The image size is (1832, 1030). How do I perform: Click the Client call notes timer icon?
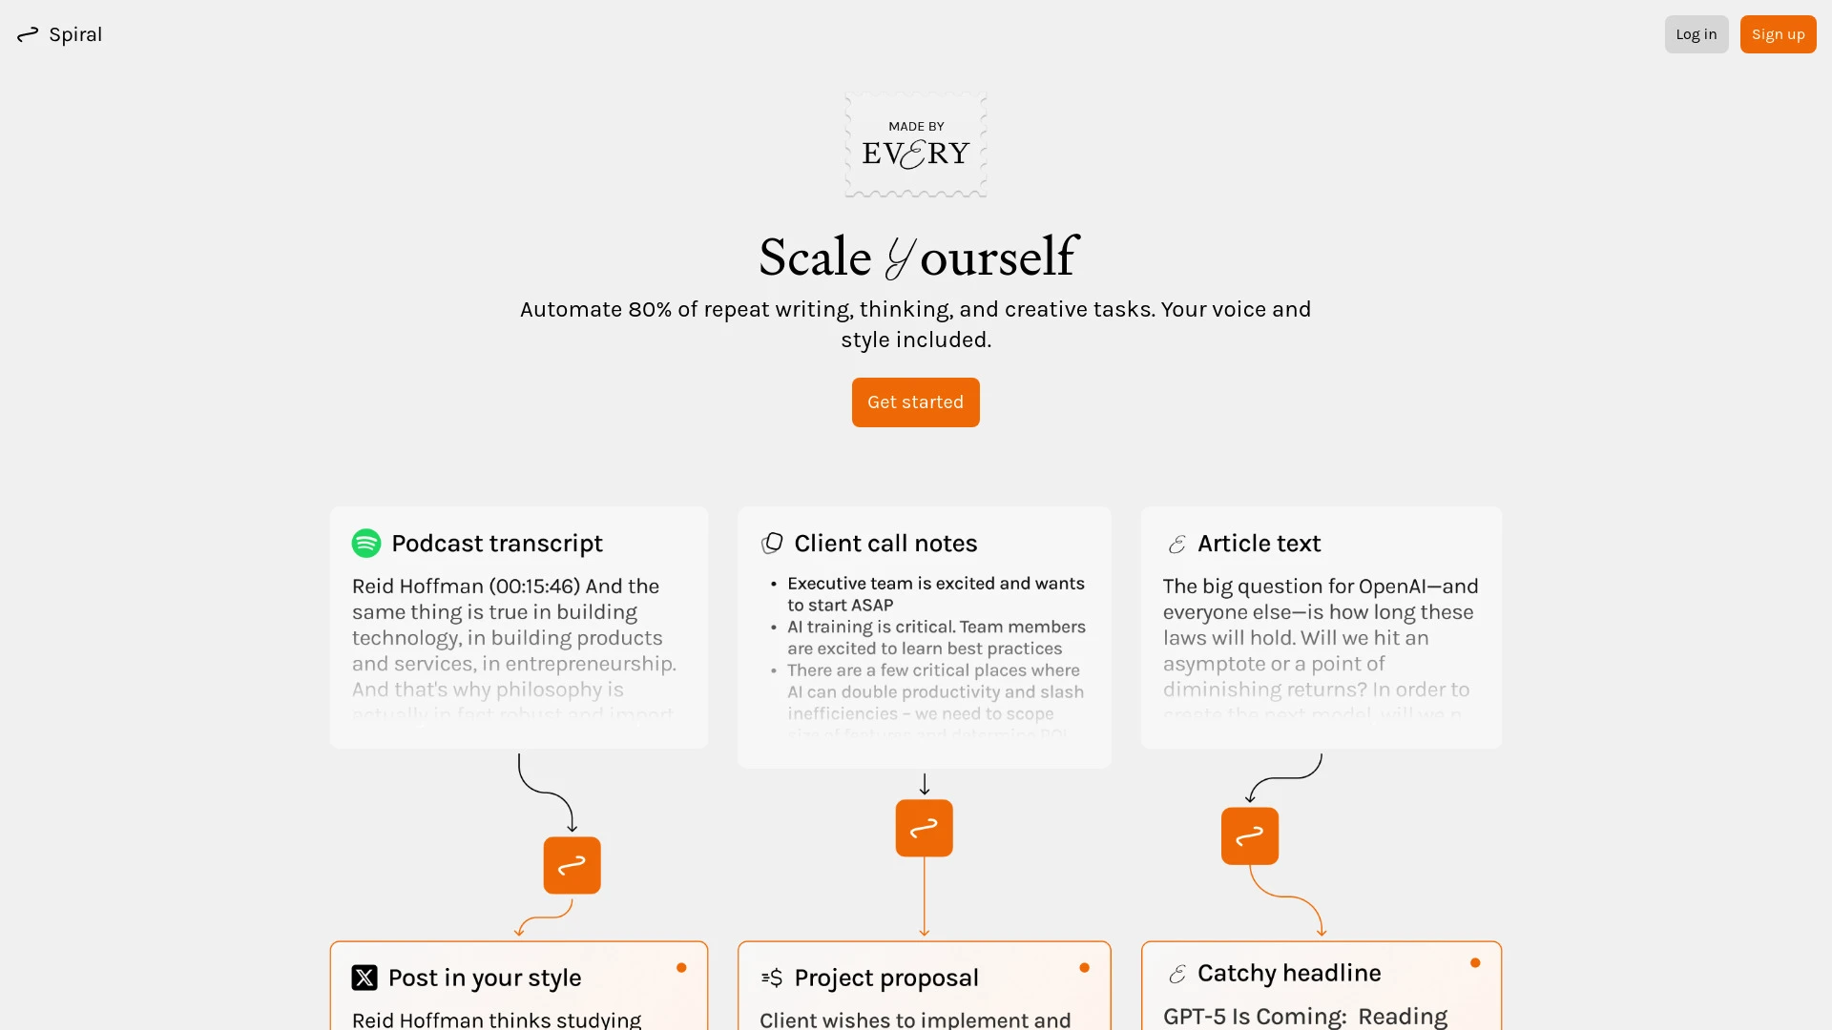(x=771, y=544)
